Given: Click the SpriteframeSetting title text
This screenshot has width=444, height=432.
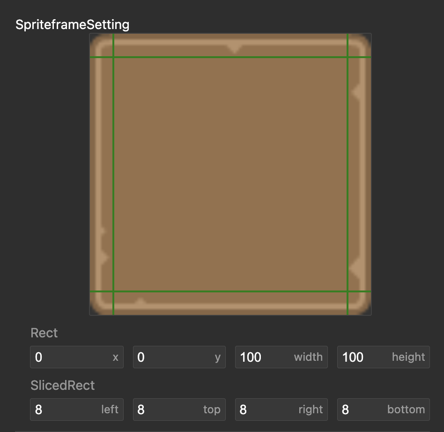Looking at the screenshot, I should [73, 25].
